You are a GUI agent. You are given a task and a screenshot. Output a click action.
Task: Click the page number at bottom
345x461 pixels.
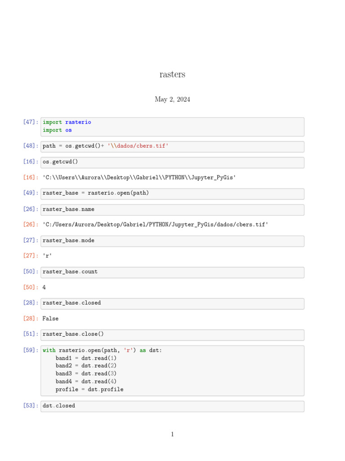172,434
